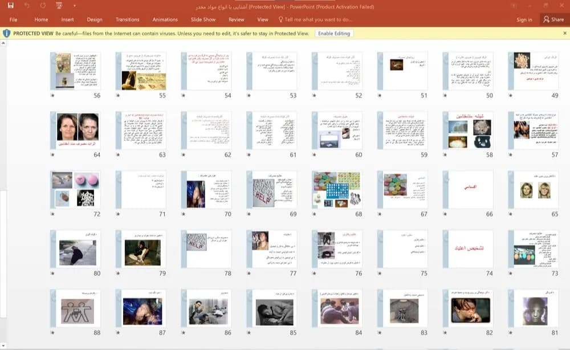Click the scroll down arrow at the bottom

click(3, 345)
